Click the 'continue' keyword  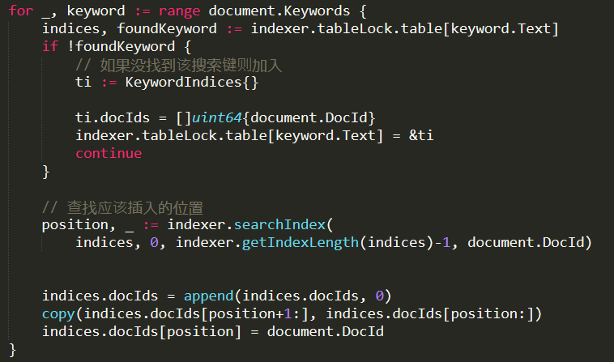109,153
